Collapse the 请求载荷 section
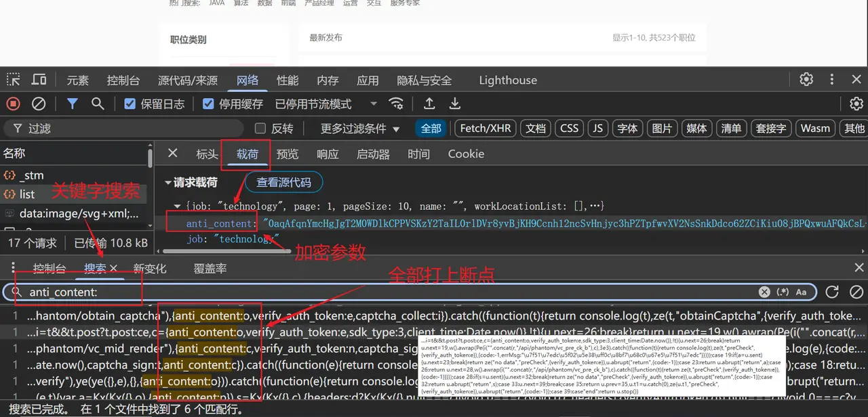Viewport: 868px width, 417px height. pyautogui.click(x=168, y=182)
